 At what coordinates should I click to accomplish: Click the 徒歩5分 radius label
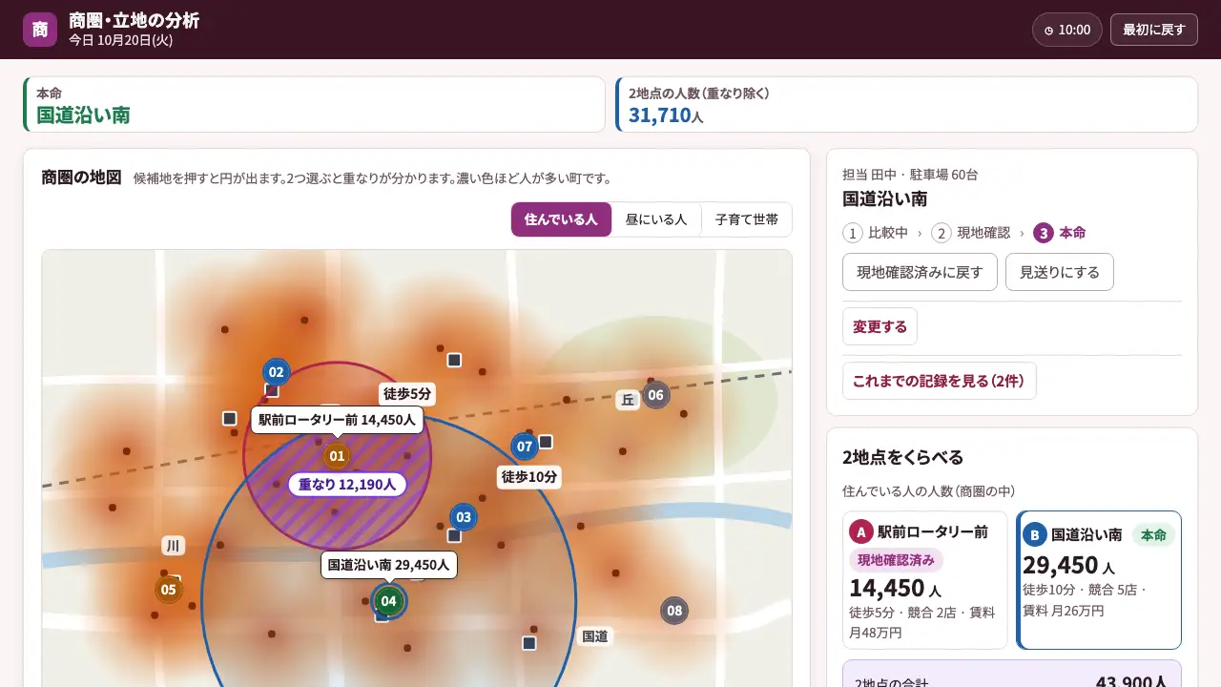(x=407, y=393)
